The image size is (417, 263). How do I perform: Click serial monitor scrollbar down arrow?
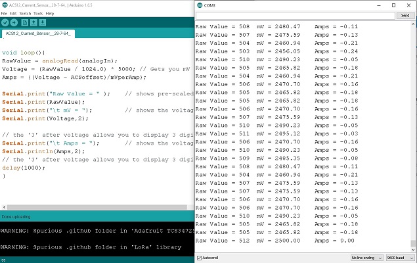(413, 250)
